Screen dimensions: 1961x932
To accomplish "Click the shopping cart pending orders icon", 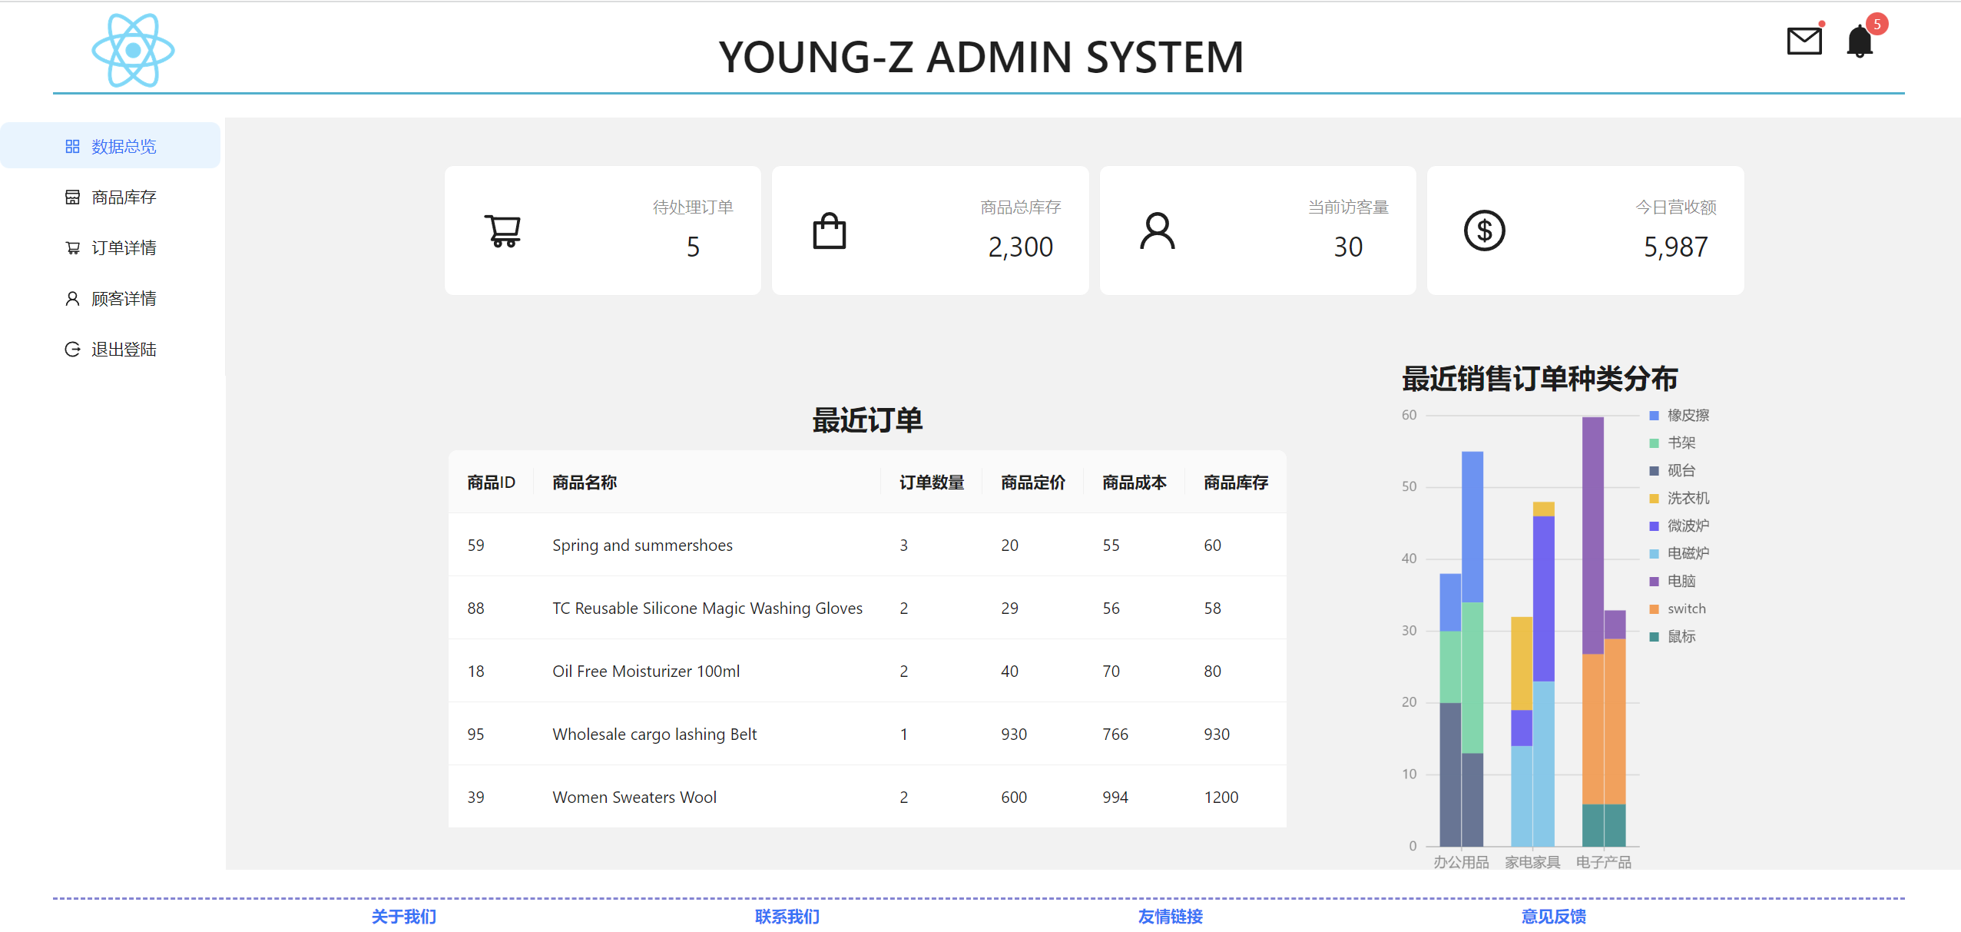I will pyautogui.click(x=503, y=231).
